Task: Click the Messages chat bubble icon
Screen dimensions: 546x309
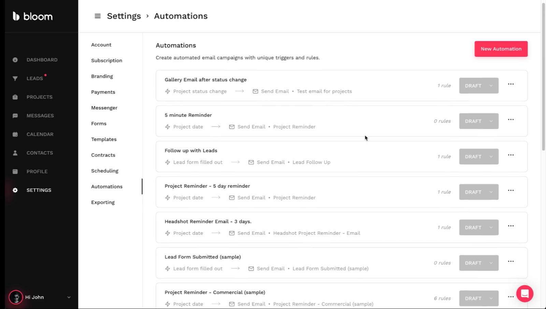Action: tap(15, 116)
